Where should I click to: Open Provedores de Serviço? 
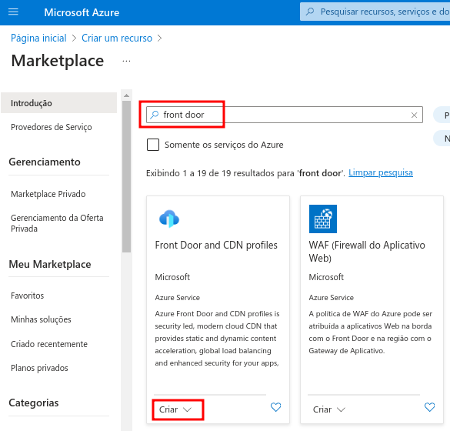coord(52,127)
